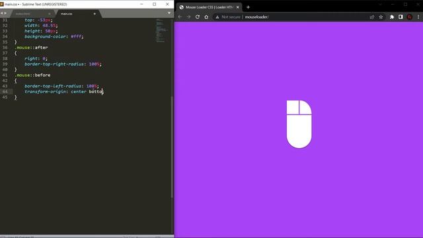Select the Mouse Loader CSS browser tab

point(210,7)
